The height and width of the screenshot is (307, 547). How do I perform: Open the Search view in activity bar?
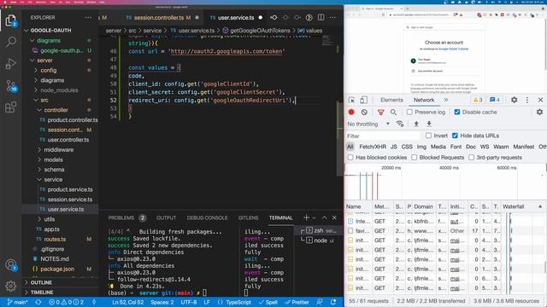click(11, 42)
